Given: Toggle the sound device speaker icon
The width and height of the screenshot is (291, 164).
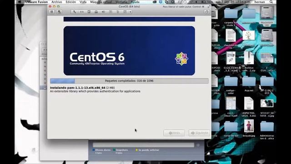Looking at the screenshot, I should tap(103, 12).
